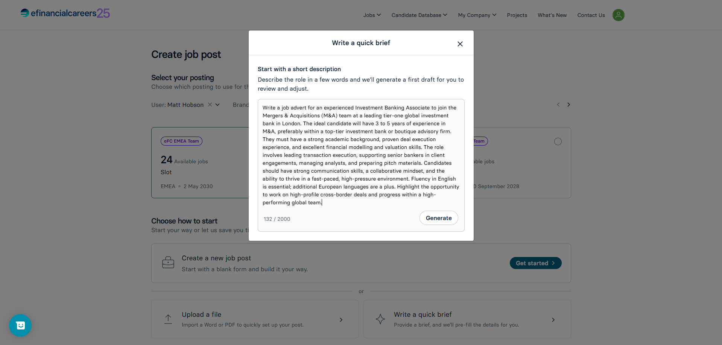Image resolution: width=722 pixels, height=345 pixels.
Task: Open the My Company dropdown
Action: (x=477, y=15)
